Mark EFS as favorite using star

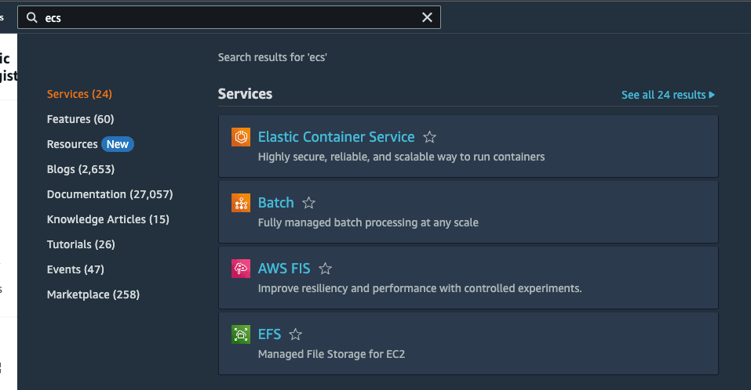pos(295,334)
